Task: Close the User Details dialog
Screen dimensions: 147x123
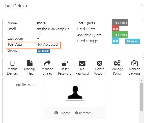Action: [142, 6]
